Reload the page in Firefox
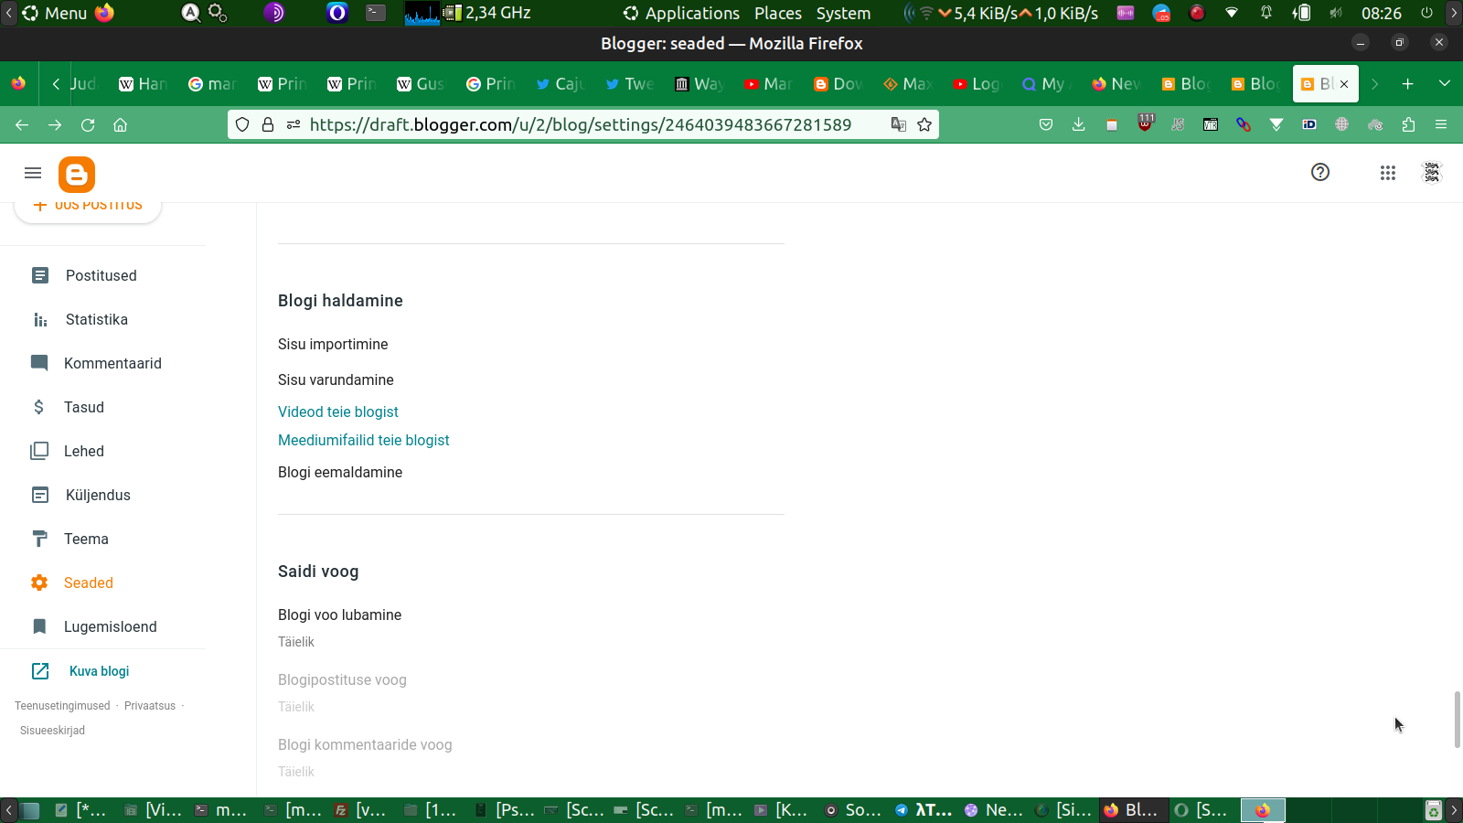Screen dimensions: 1463x823 tap(88, 124)
